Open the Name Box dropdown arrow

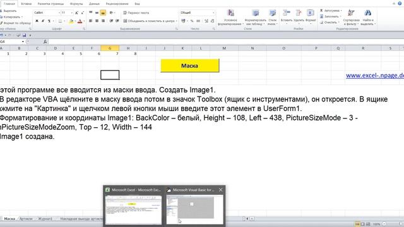23,42
